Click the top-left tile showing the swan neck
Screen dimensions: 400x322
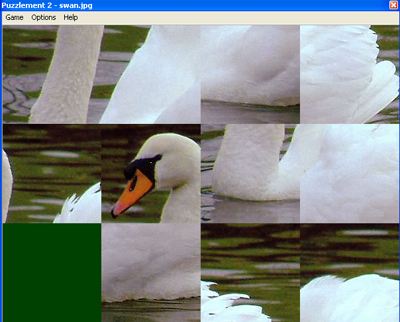pyautogui.click(x=52, y=74)
